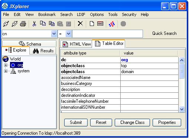Click the table scrollbar down arrow
Screen dimensions: 189x138
coord(182,109)
